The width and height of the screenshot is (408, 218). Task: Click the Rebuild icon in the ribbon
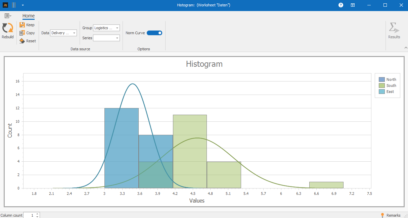click(x=7, y=28)
